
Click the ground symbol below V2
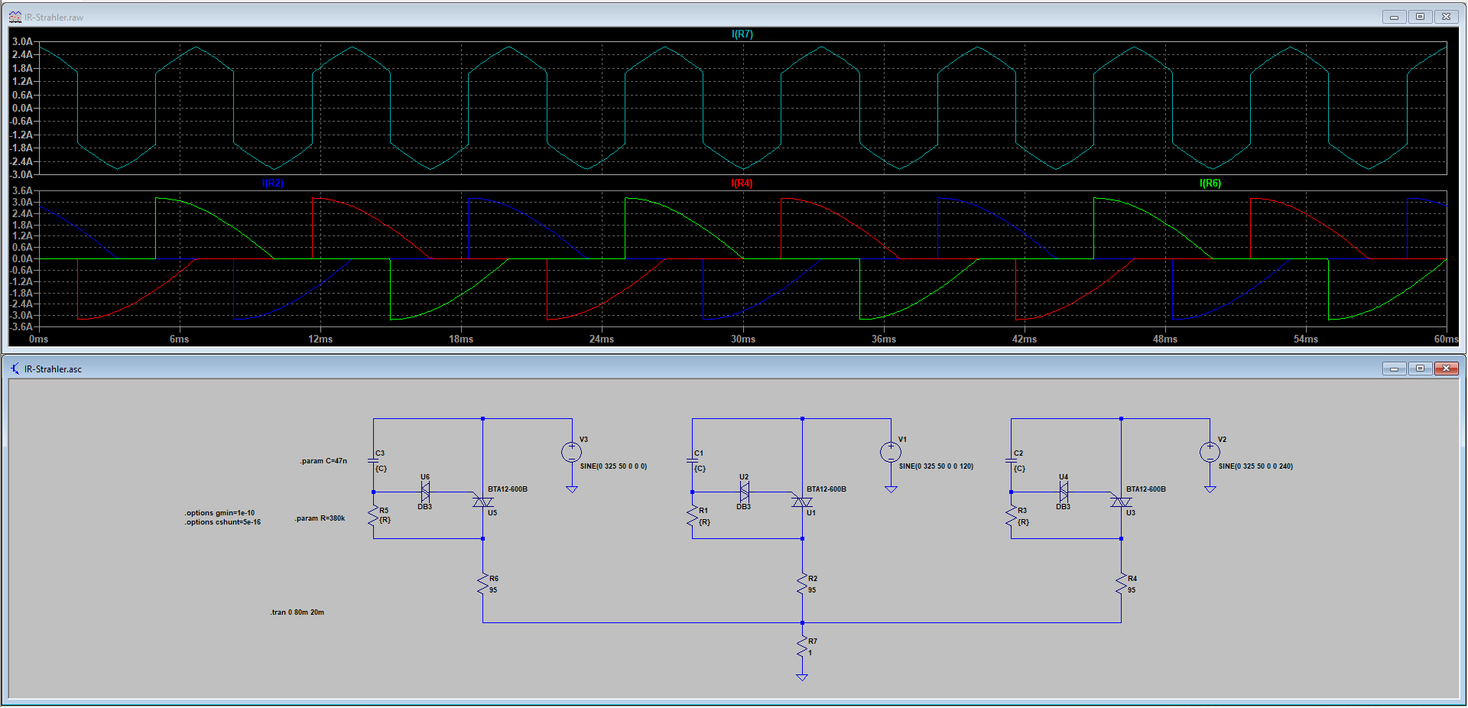point(1210,489)
